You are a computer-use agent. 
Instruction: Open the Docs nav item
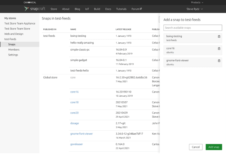coord(108,9)
